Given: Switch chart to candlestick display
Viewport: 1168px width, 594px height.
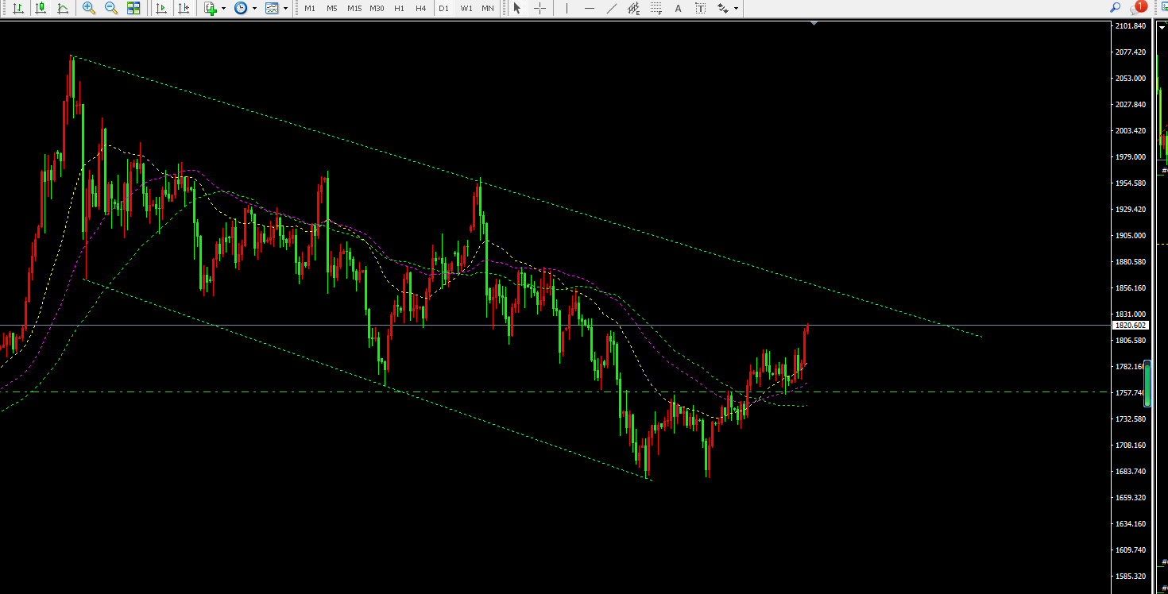Looking at the screenshot, I should [40, 8].
